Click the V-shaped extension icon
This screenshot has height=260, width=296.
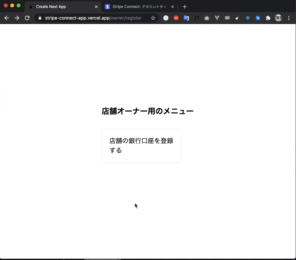tap(217, 18)
